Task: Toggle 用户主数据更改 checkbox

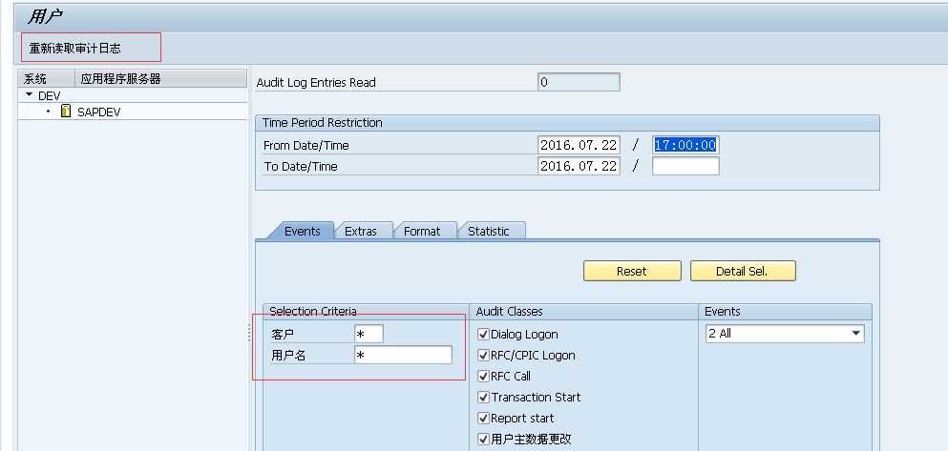Action: click(x=483, y=439)
